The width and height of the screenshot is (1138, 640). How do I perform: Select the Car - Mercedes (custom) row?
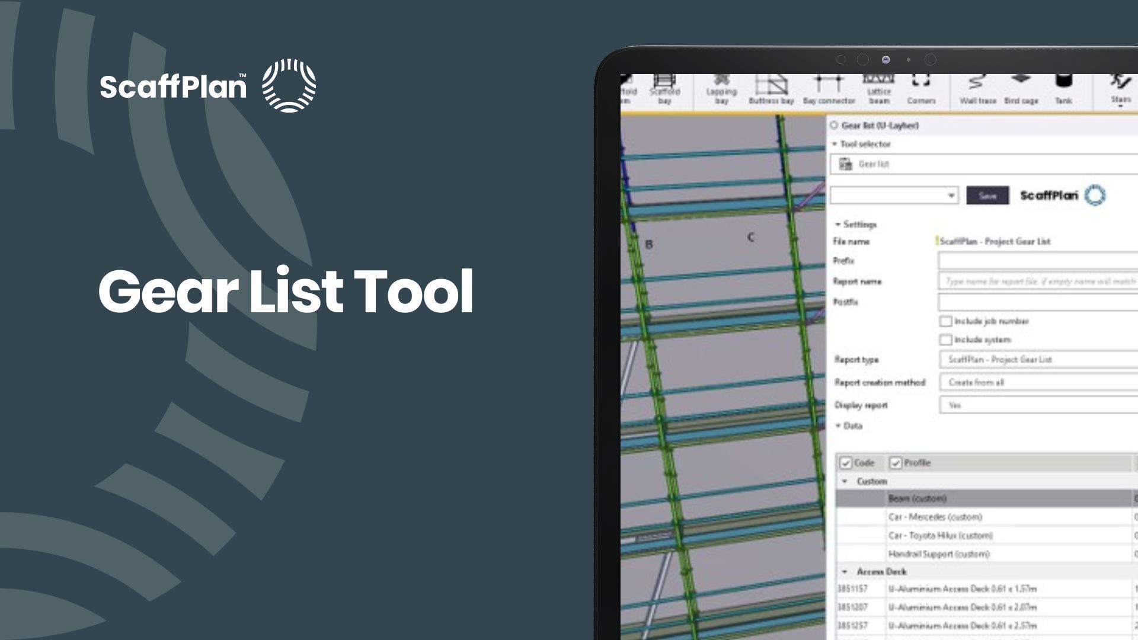pos(987,517)
